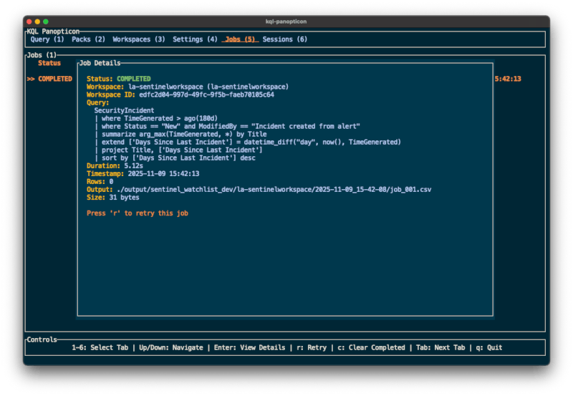
Task: Open the Settings (4) tab
Action: pyautogui.click(x=195, y=39)
